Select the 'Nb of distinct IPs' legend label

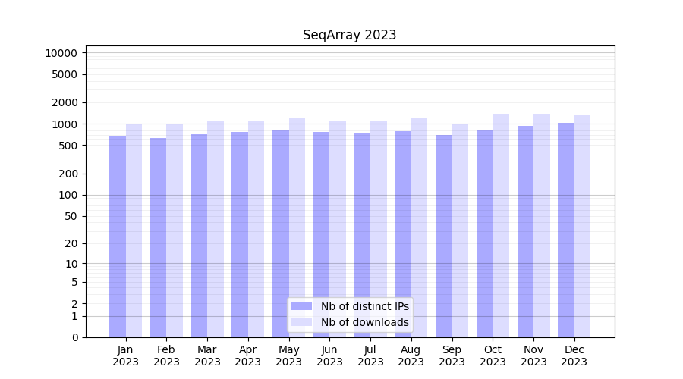(x=364, y=306)
